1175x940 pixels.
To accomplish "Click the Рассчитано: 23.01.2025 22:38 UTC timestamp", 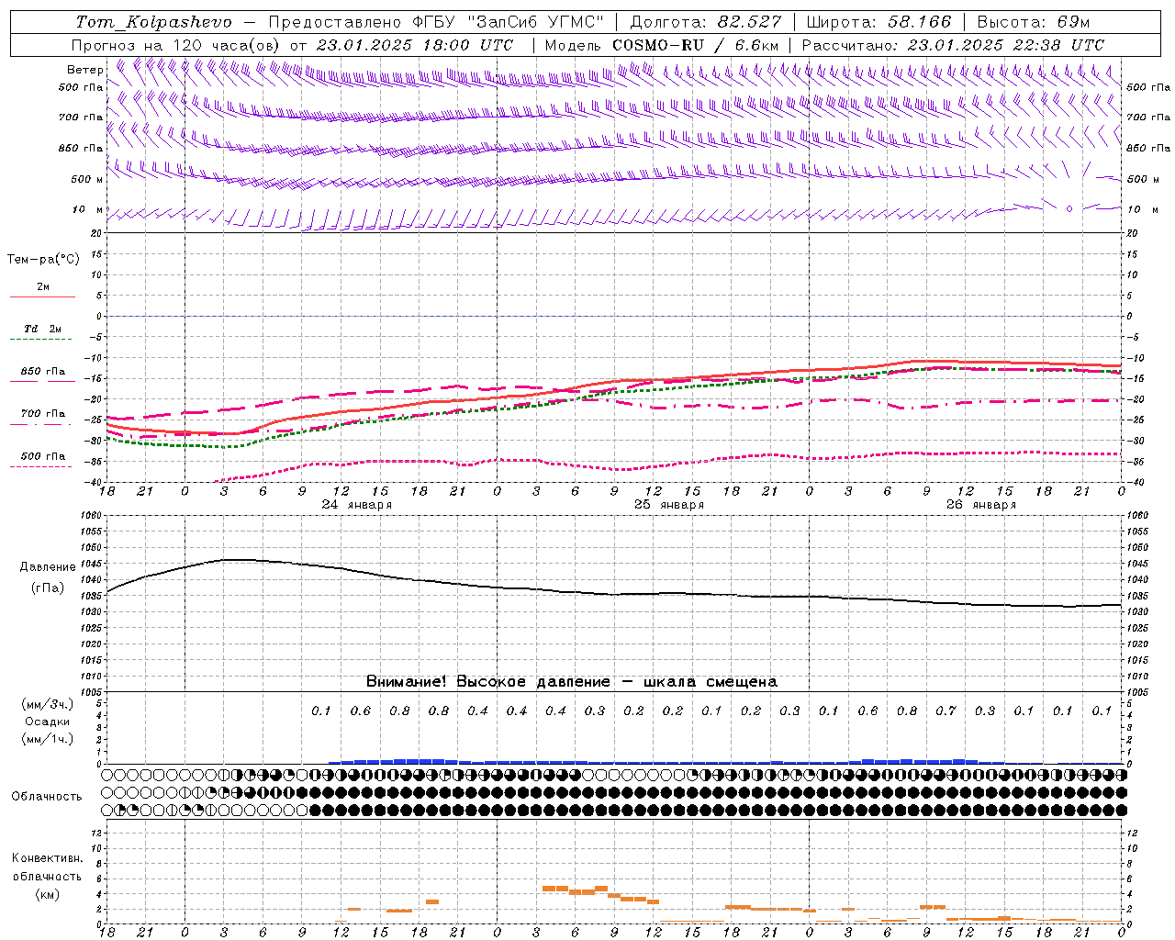I will click(953, 45).
